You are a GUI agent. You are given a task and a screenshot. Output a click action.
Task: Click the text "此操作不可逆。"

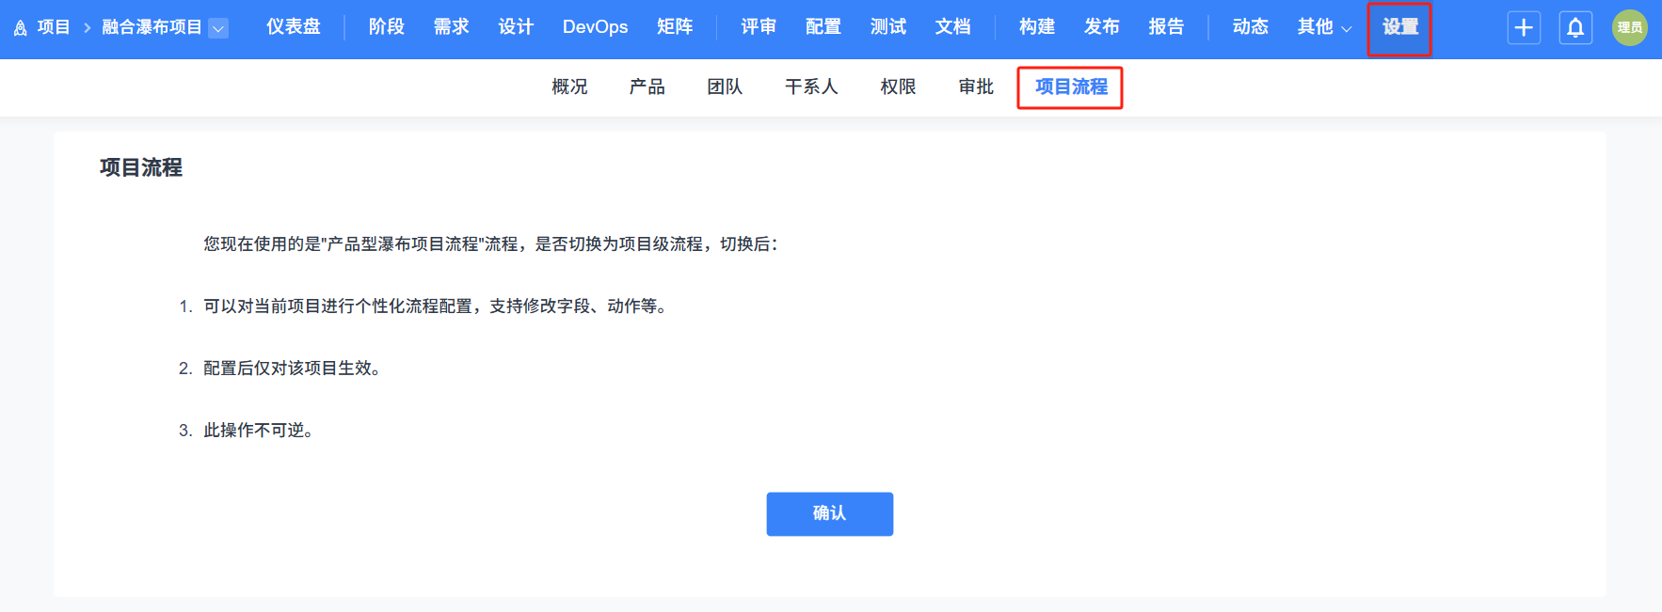259,431
